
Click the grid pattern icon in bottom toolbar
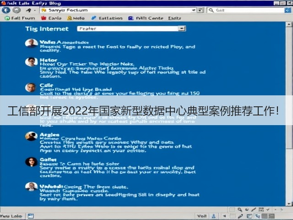pyautogui.click(x=261, y=210)
